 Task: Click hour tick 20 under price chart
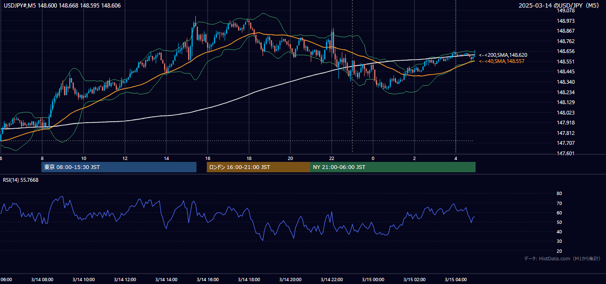291,158
